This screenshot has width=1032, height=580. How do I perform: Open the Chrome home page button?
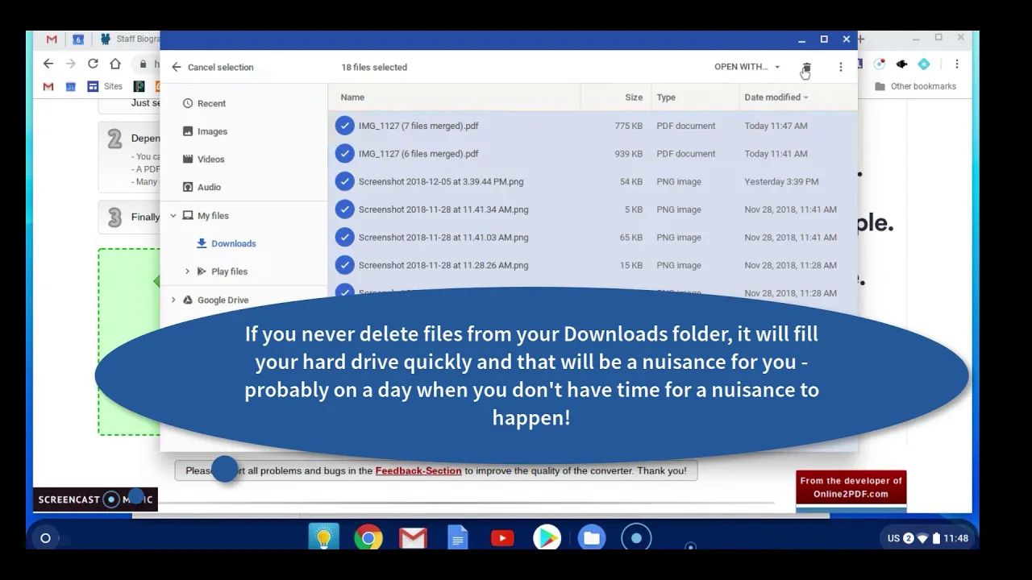coord(115,64)
